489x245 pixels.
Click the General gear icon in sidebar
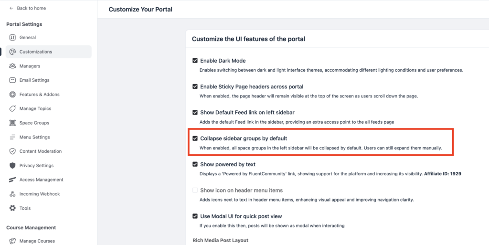pos(12,38)
